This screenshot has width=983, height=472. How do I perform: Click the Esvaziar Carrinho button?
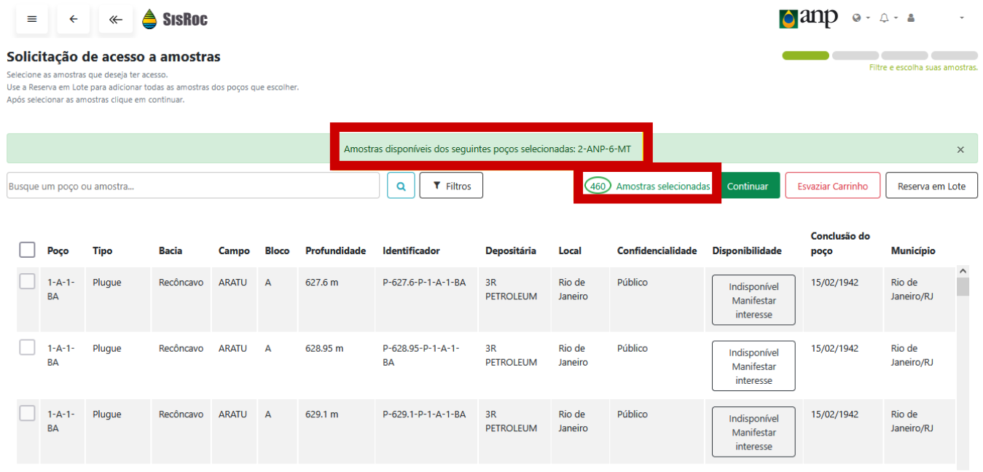pyautogui.click(x=832, y=186)
